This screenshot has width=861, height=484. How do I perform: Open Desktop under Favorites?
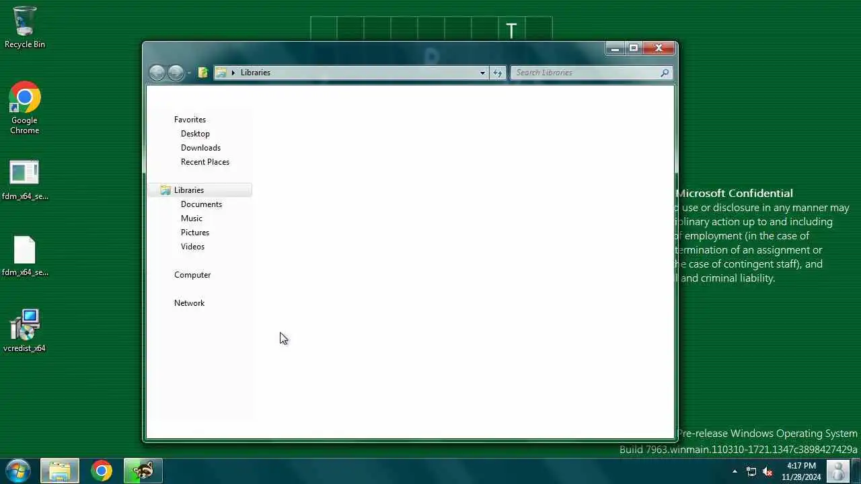tap(195, 134)
